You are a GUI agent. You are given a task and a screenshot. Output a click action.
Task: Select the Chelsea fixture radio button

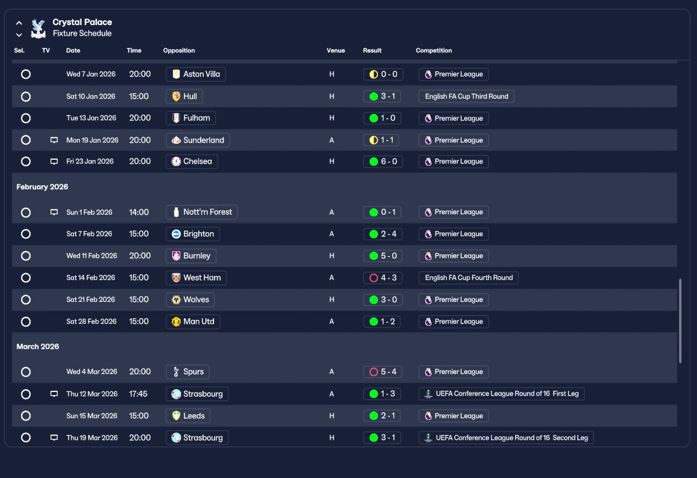[26, 161]
